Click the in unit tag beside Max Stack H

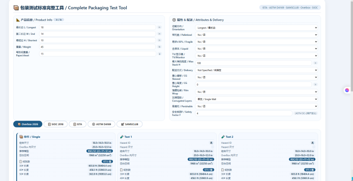316,63
